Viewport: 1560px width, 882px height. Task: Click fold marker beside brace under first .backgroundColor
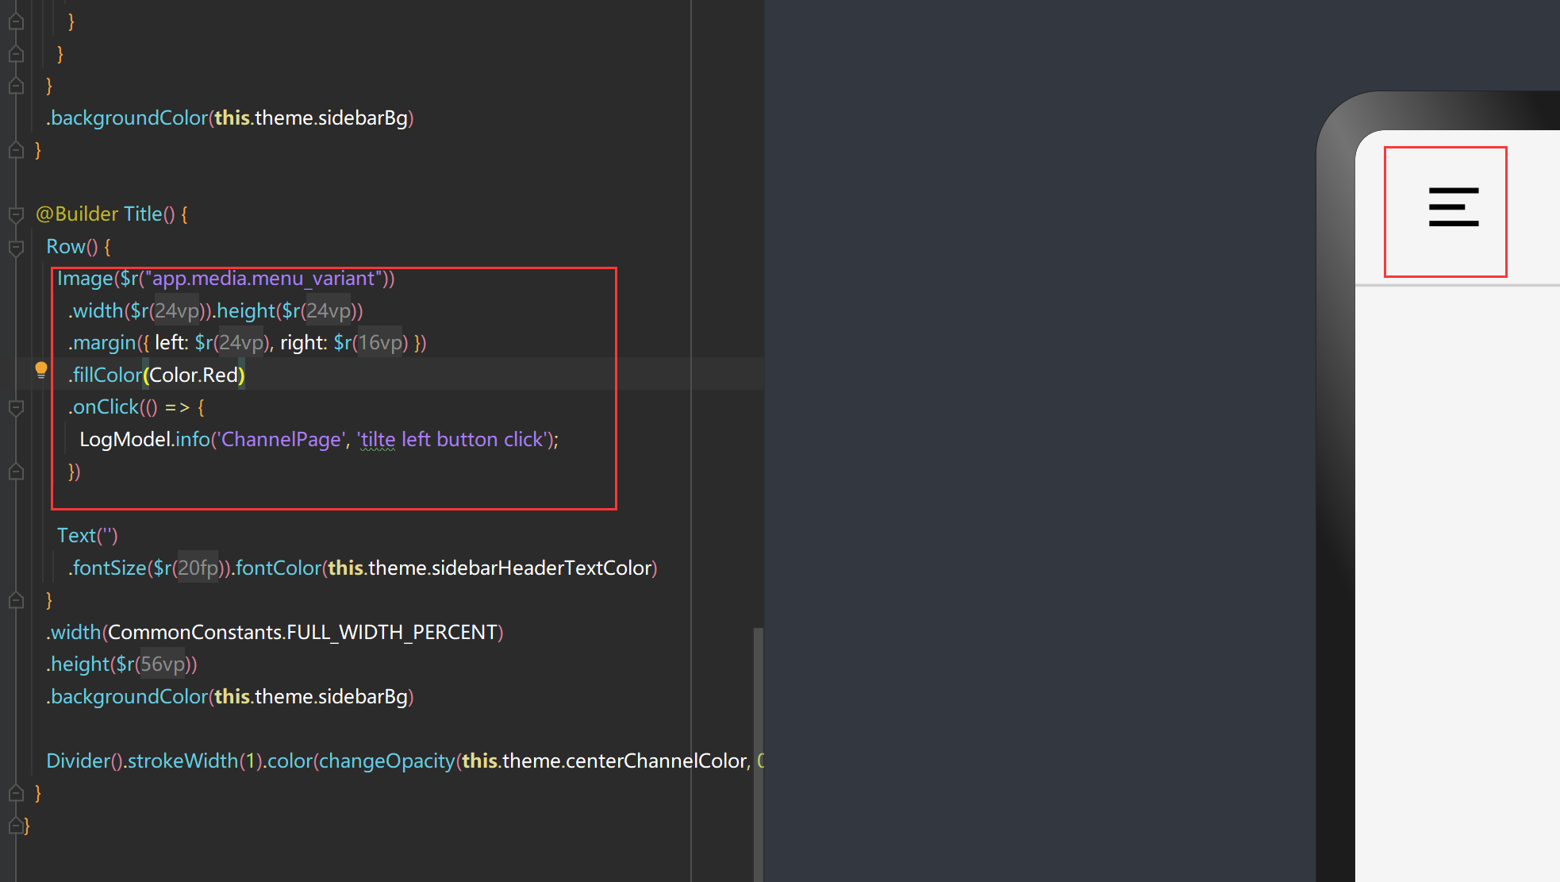coord(16,149)
